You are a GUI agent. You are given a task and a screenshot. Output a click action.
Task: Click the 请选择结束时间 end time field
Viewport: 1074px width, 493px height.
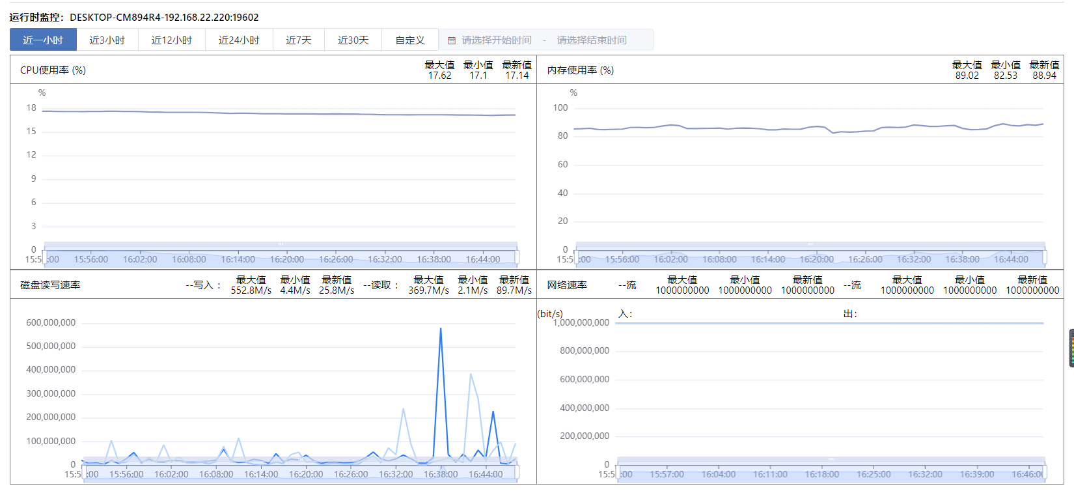[592, 40]
